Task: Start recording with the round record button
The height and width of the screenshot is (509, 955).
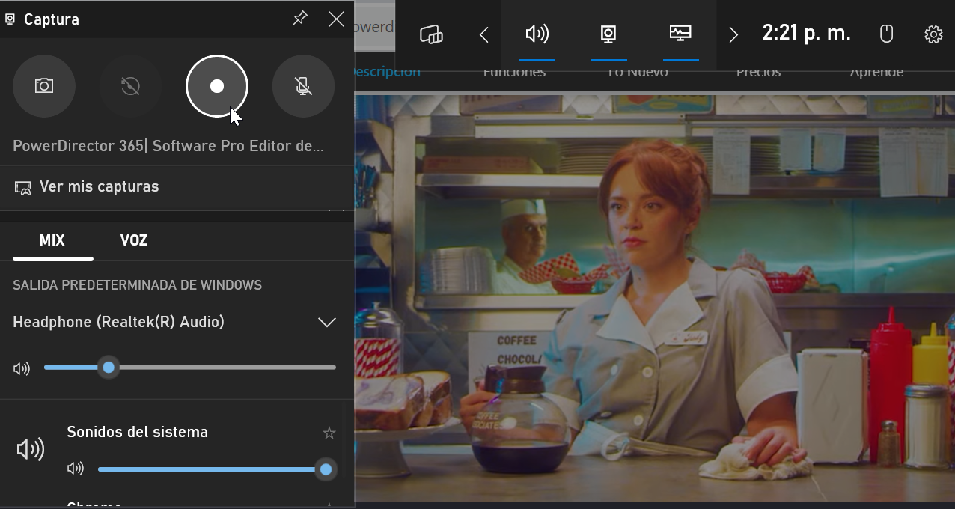Action: click(217, 86)
